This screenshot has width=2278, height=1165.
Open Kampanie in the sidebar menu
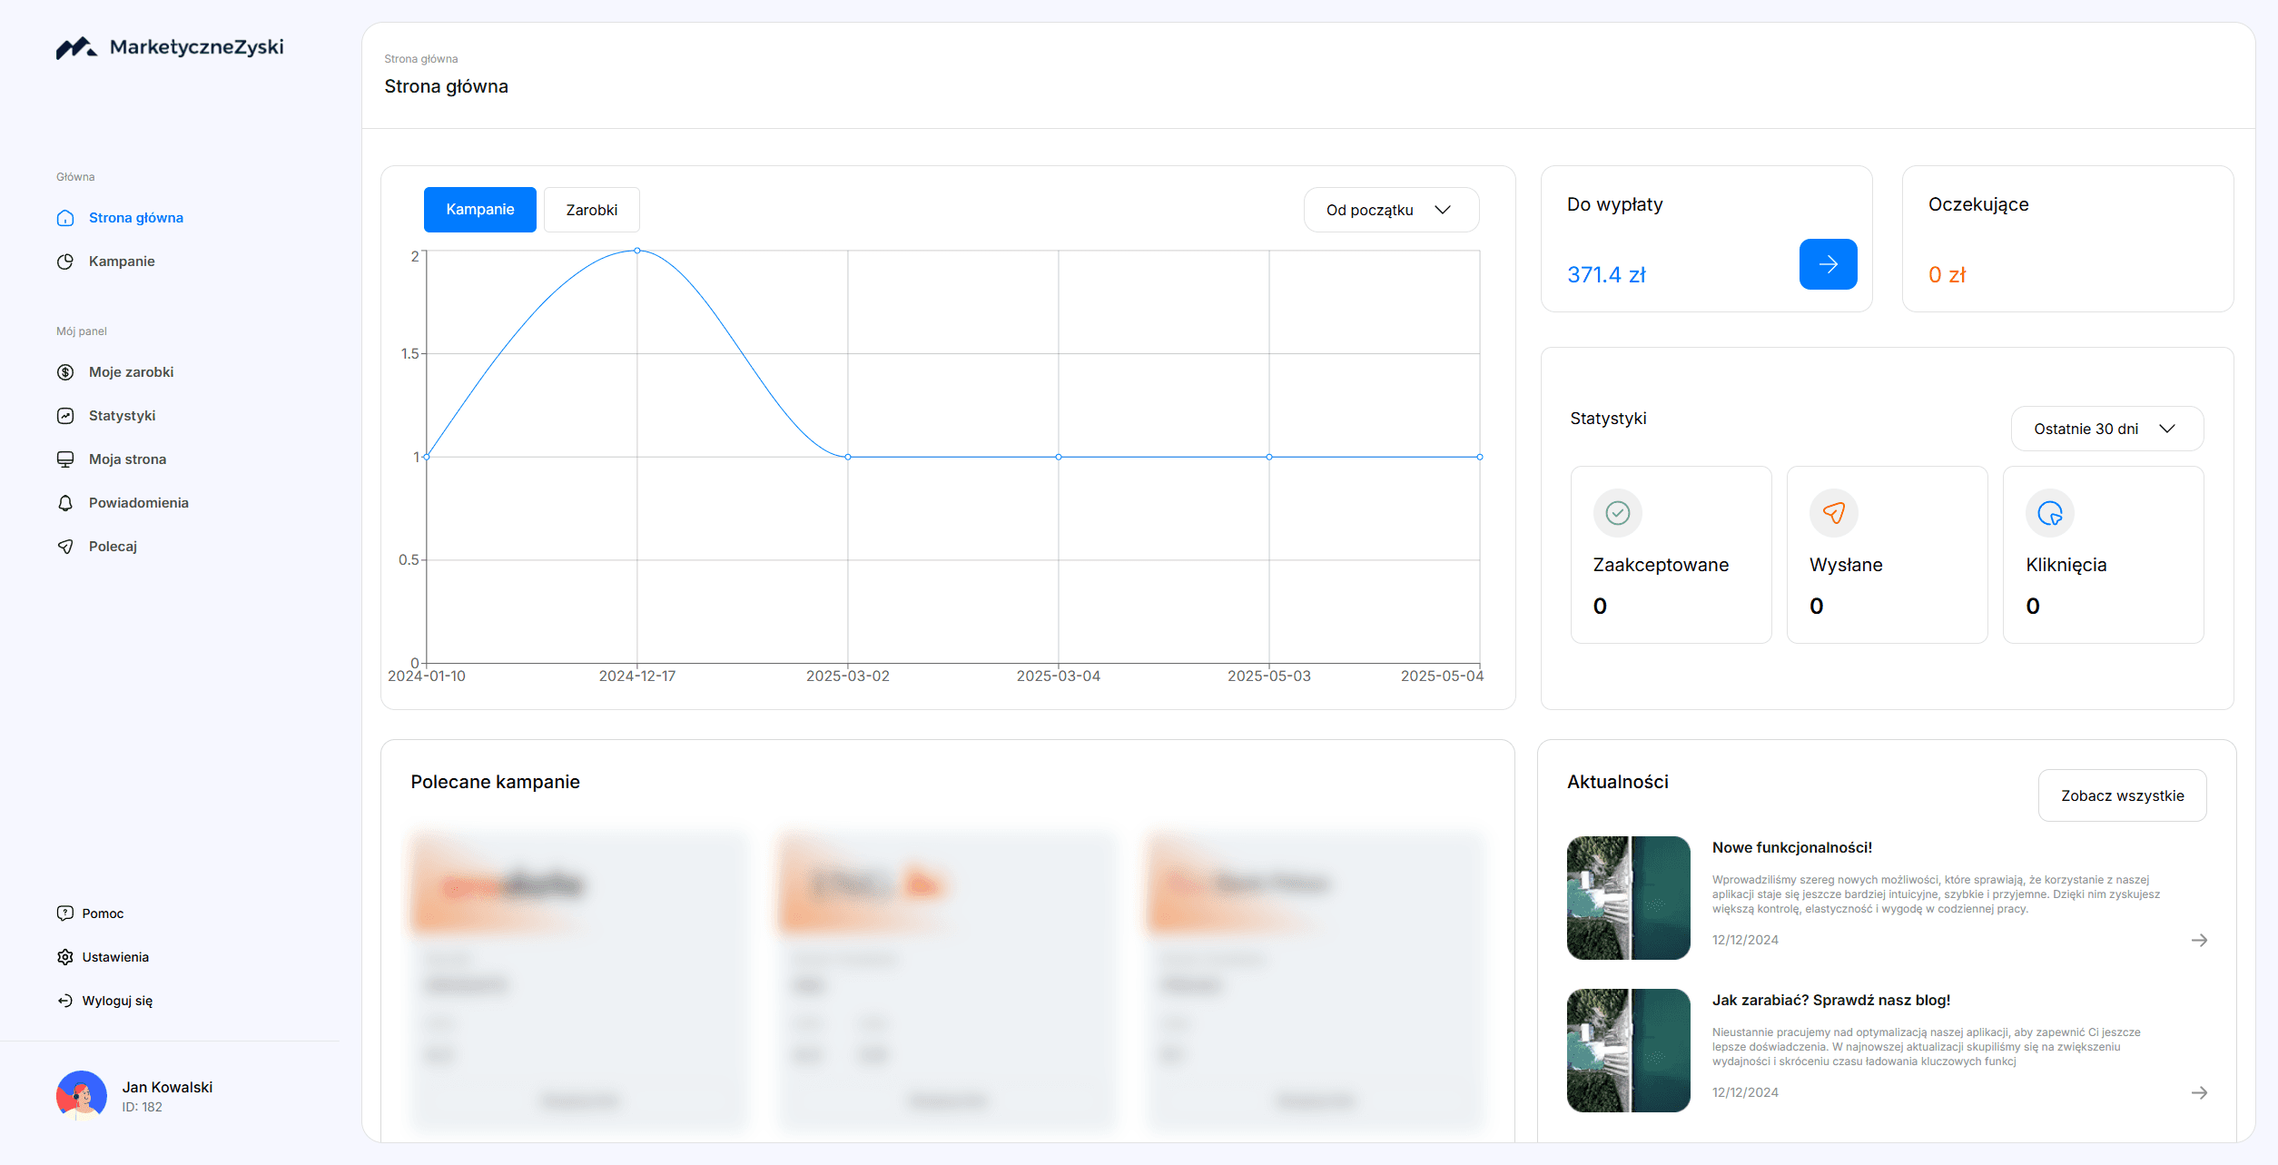click(122, 262)
